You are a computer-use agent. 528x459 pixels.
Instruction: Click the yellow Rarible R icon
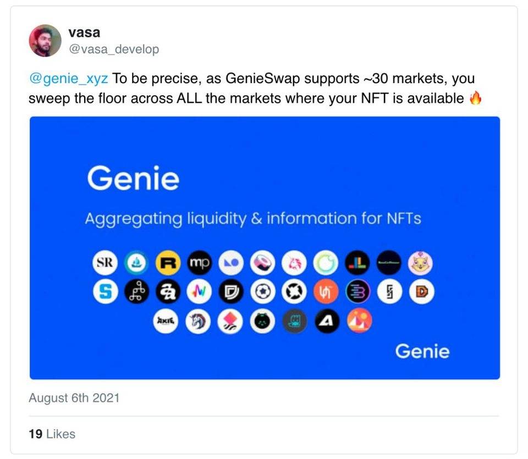168,262
